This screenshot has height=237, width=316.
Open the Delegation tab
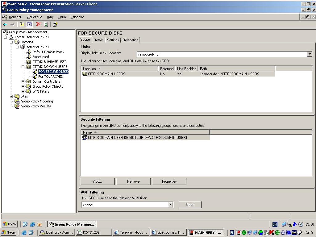pyautogui.click(x=130, y=40)
